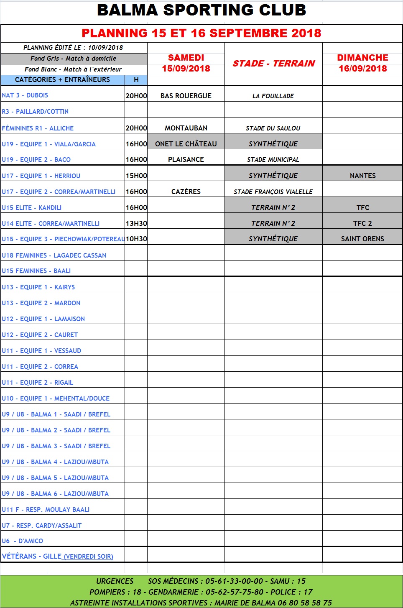
Task: Click the U19 - EQUIPE 2 - BACO row
Action: (x=36, y=160)
